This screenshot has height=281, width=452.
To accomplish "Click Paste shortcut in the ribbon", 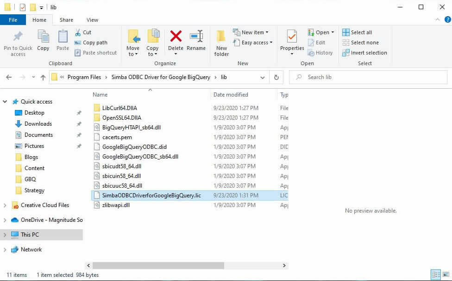I will click(96, 53).
